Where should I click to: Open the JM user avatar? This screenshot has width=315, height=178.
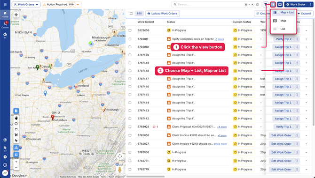(x=5, y=173)
